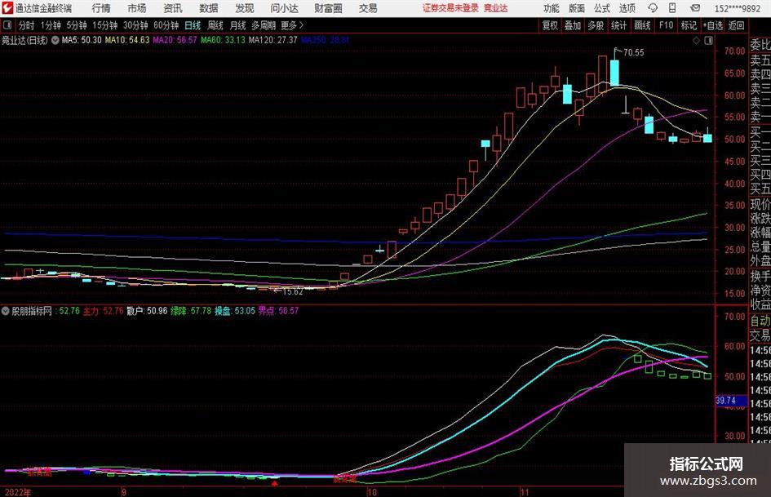Open the 发现 menu

coord(245,8)
